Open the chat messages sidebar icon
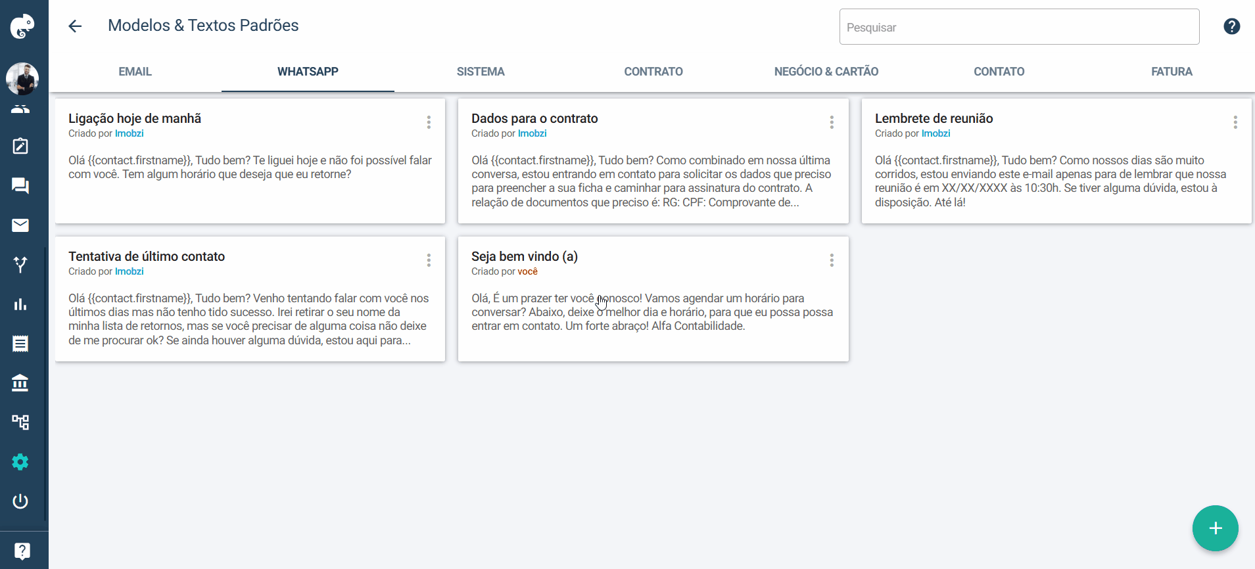This screenshot has height=569, width=1255. click(20, 186)
